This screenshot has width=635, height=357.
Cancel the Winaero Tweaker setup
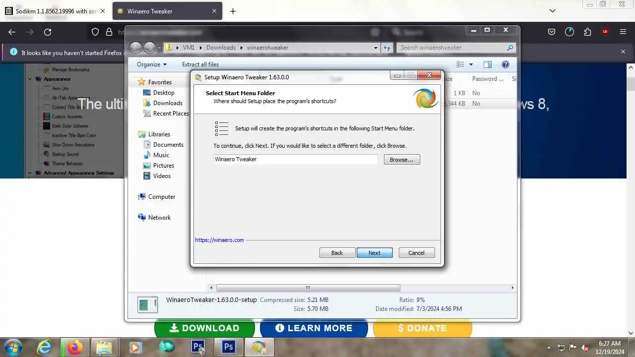click(x=417, y=253)
